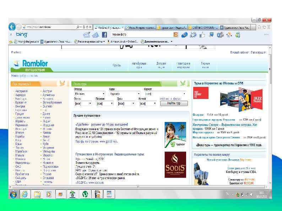The width and height of the screenshot is (282, 211).
Task: Open the Австралия country link
Action: pyautogui.click(x=21, y=91)
